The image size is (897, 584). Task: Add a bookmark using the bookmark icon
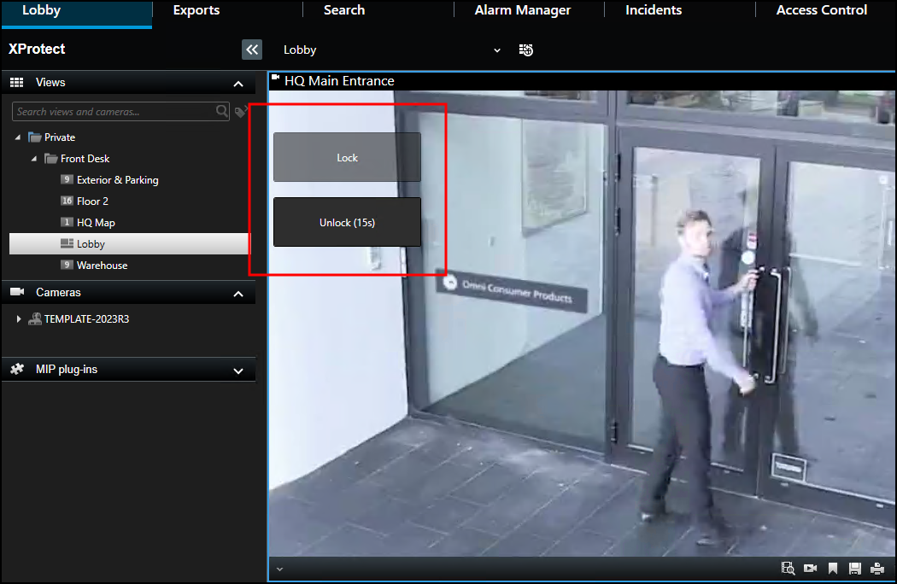833,569
